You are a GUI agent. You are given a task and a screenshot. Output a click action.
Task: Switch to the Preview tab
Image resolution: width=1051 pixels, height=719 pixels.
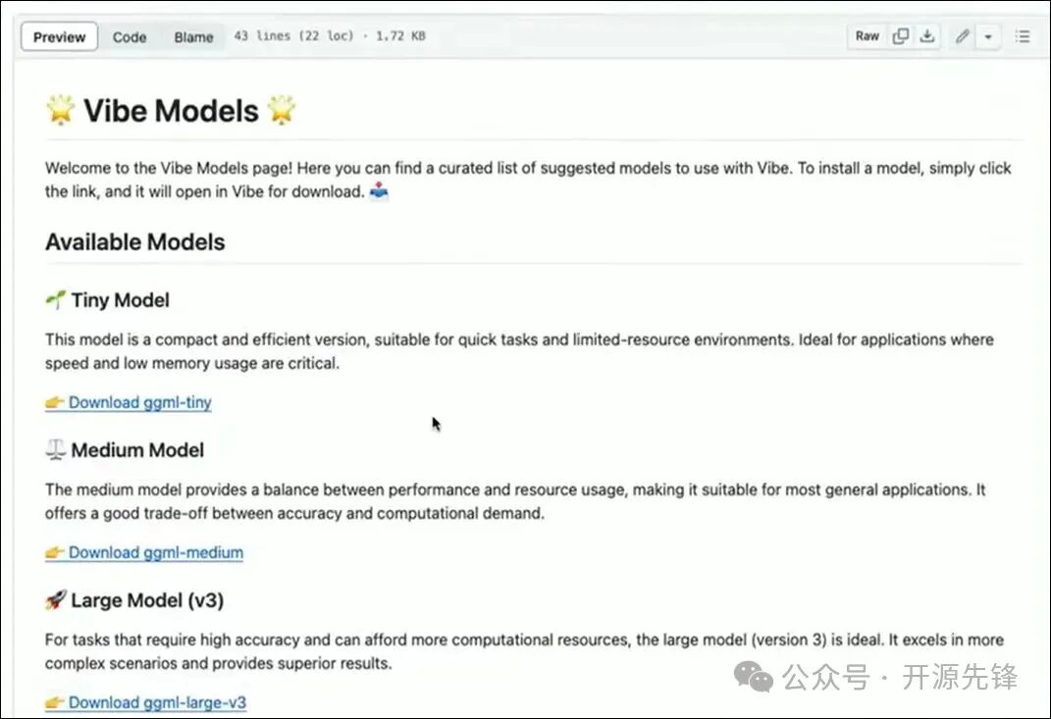[59, 37]
